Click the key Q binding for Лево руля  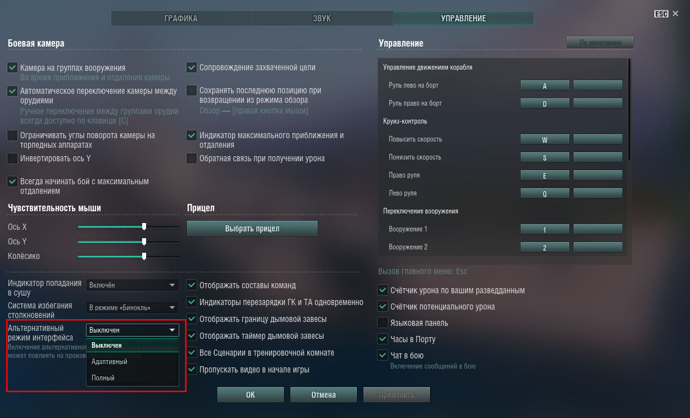pyautogui.click(x=545, y=193)
